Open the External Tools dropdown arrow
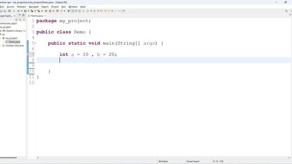The image size is (292, 164). click(x=42, y=11)
